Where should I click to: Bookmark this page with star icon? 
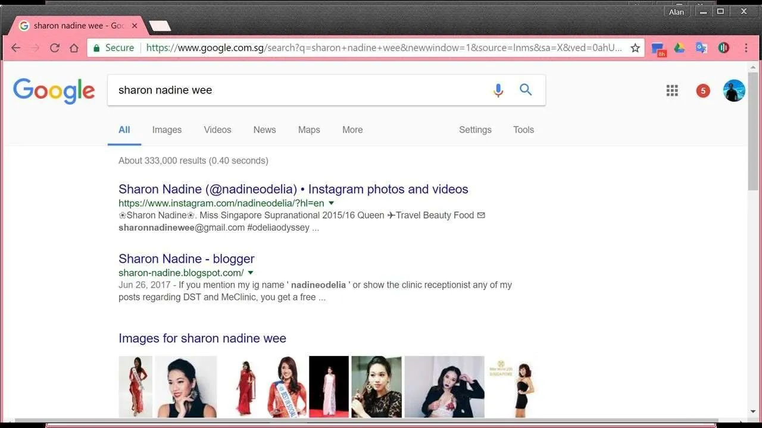pyautogui.click(x=635, y=48)
